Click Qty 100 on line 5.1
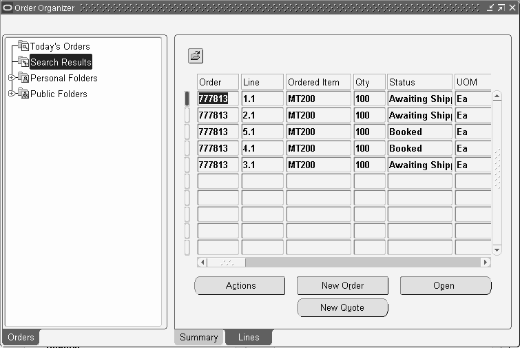 369,132
